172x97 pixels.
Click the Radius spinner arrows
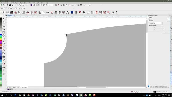click(162, 23)
